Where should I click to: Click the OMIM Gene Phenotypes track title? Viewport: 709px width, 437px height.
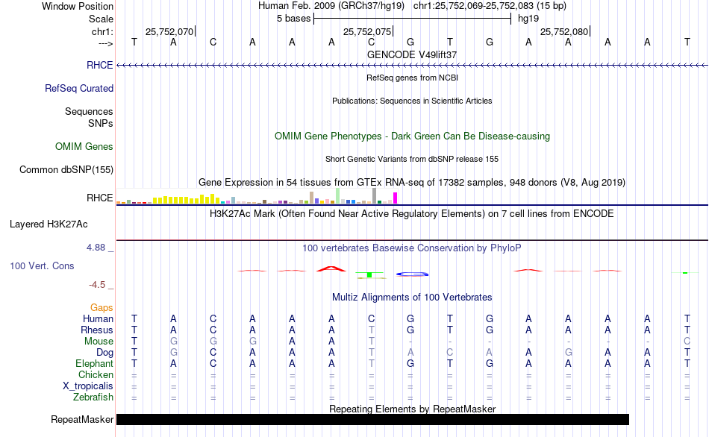pyautogui.click(x=412, y=136)
